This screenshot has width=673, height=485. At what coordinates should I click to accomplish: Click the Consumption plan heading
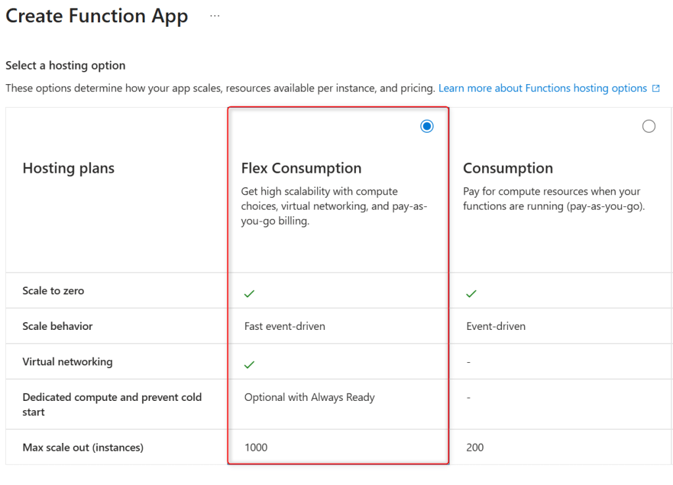point(508,168)
